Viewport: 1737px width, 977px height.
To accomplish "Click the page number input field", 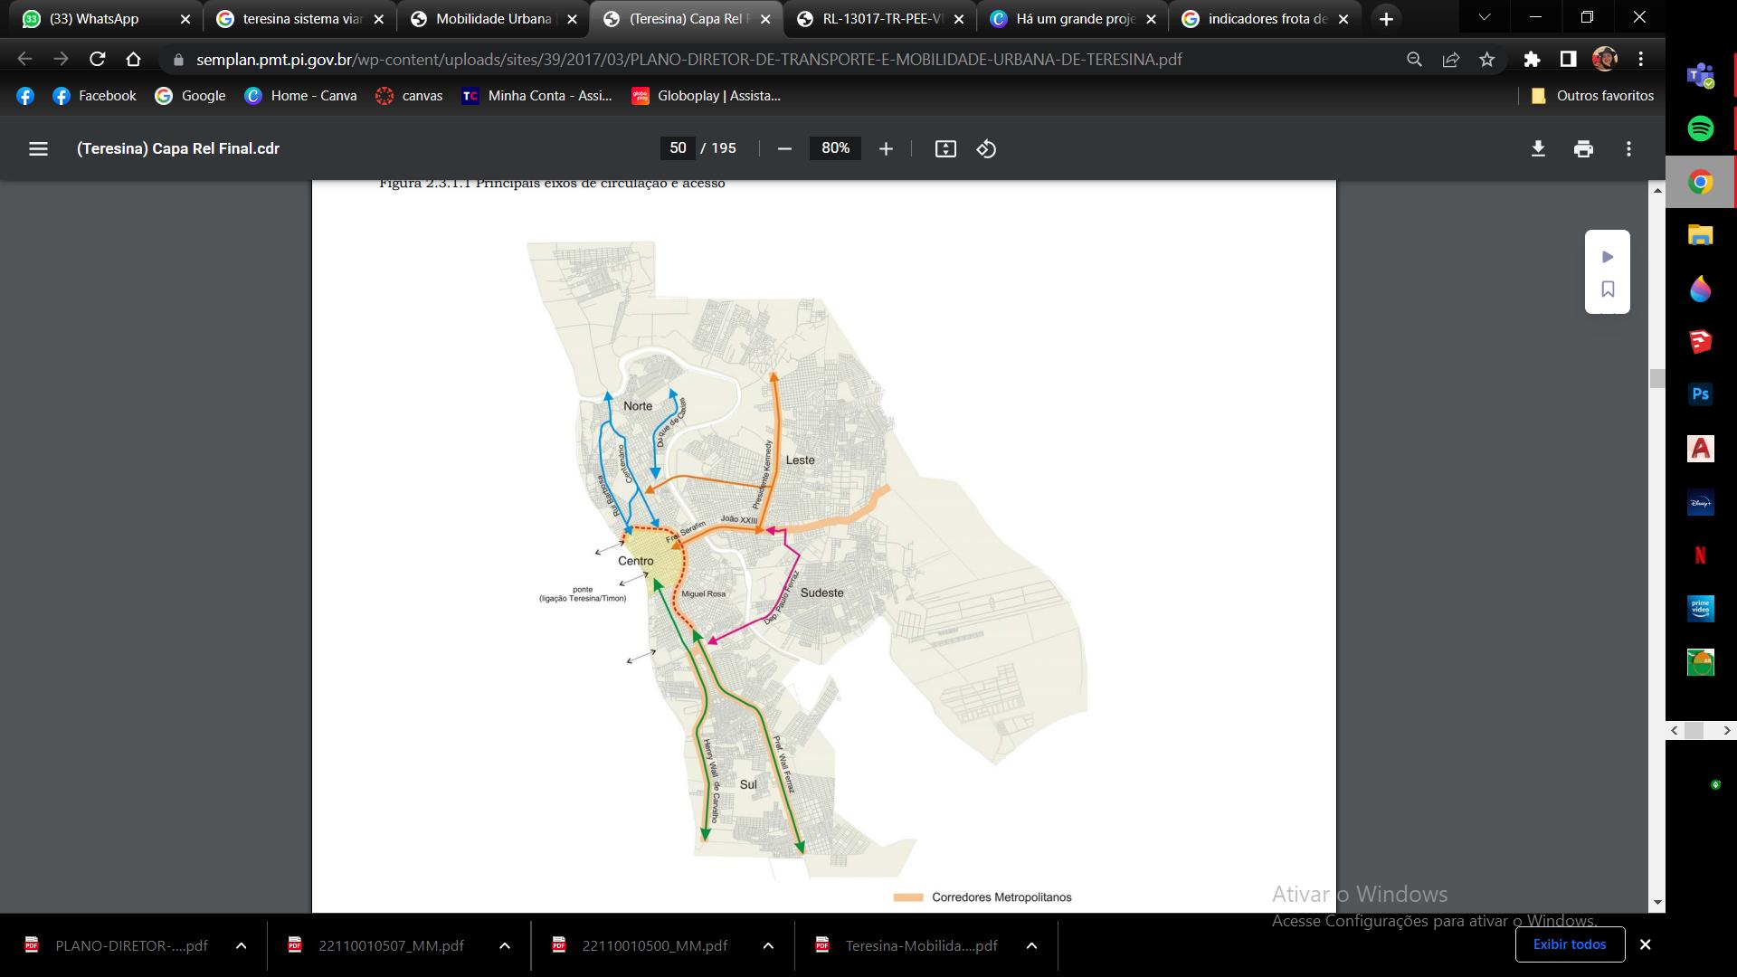I will pos(678,148).
